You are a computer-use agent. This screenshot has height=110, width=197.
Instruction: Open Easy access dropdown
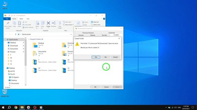point(68,25)
